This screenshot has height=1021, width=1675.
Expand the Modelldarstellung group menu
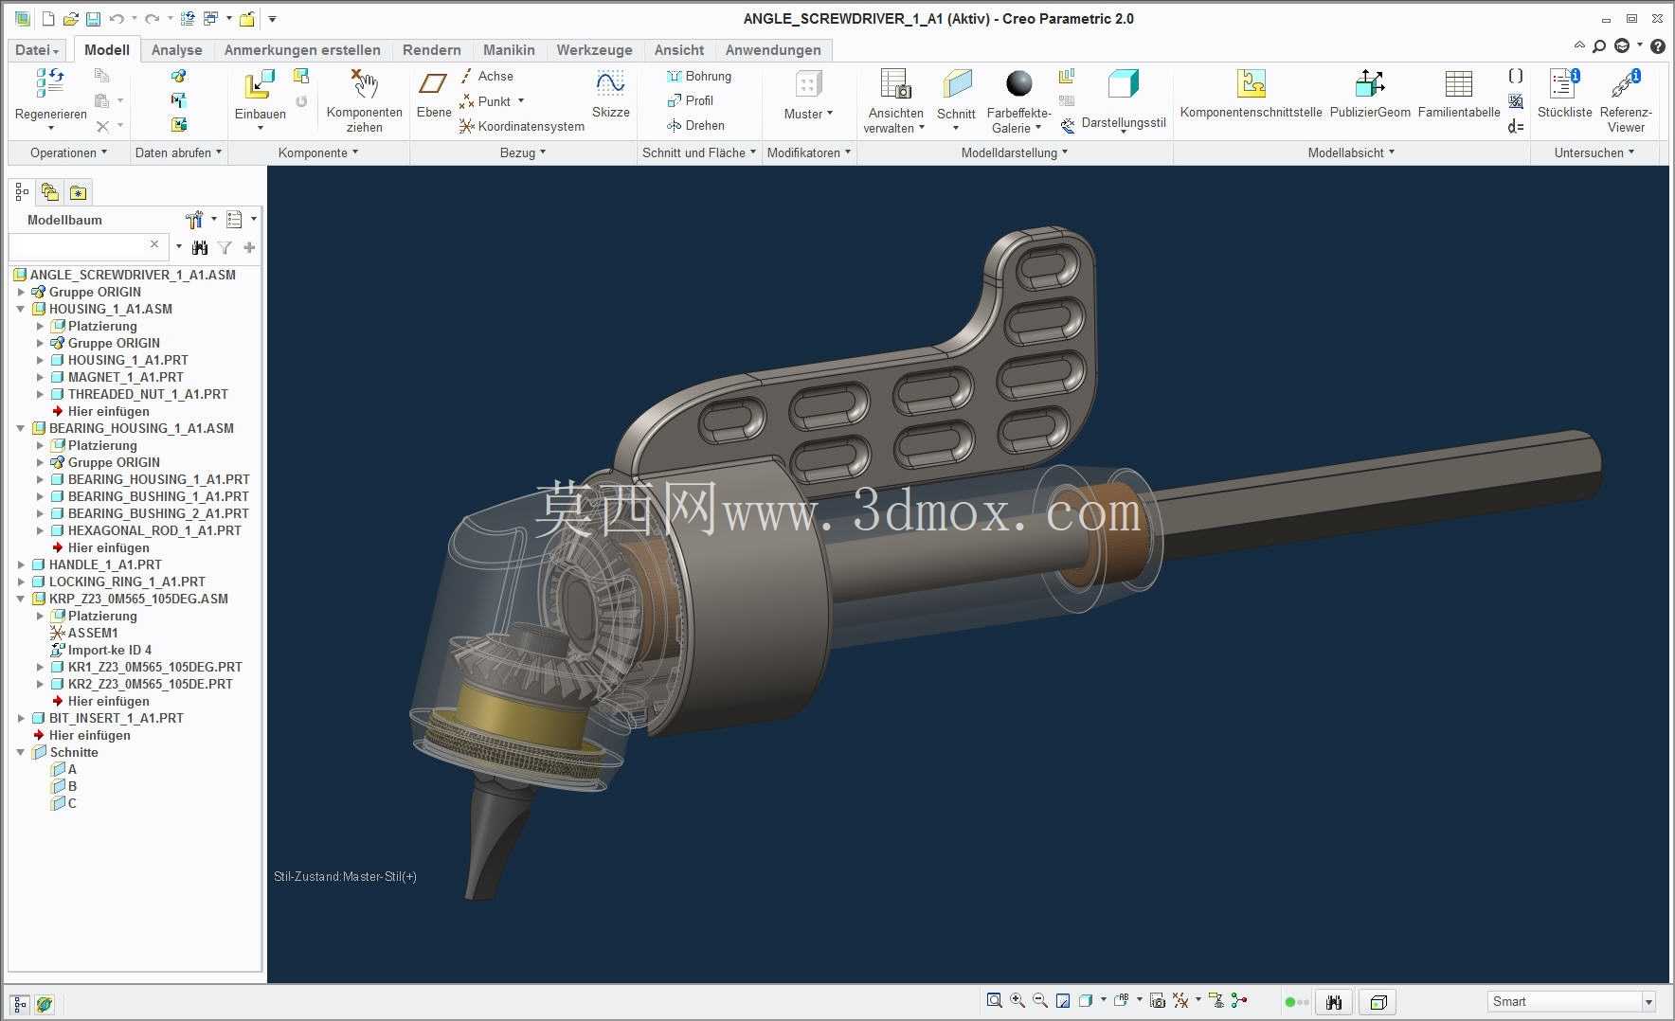point(1014,152)
